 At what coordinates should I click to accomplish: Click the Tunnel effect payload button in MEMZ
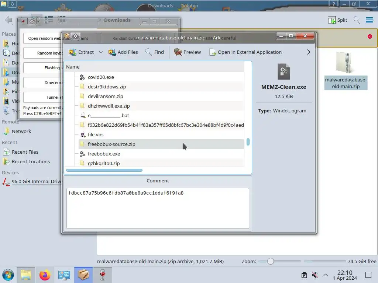click(42, 97)
